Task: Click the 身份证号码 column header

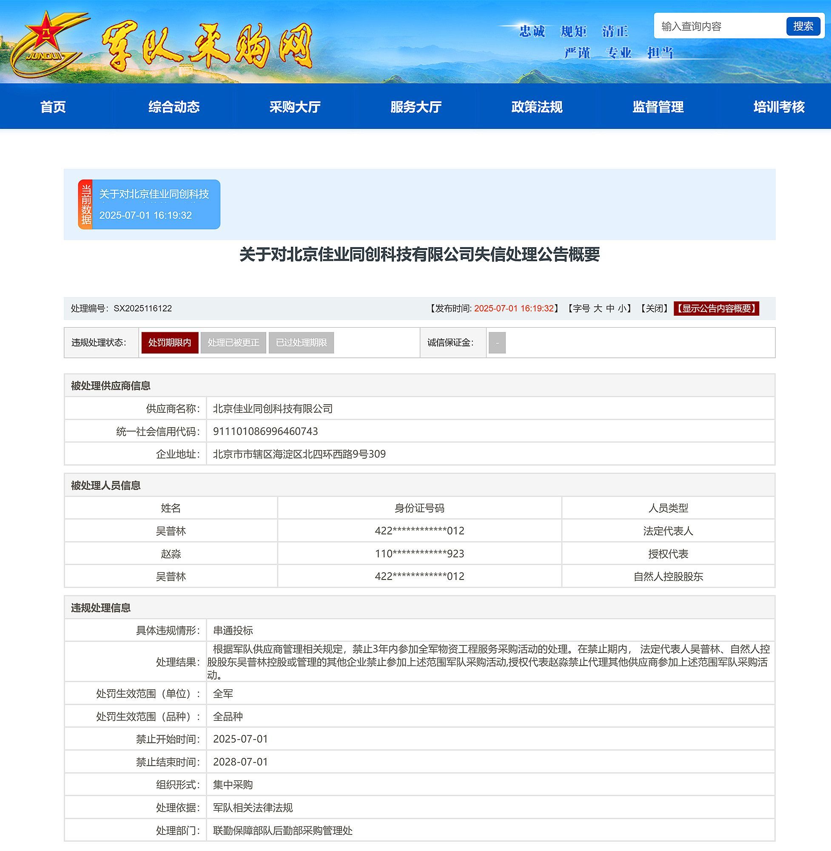Action: point(419,508)
